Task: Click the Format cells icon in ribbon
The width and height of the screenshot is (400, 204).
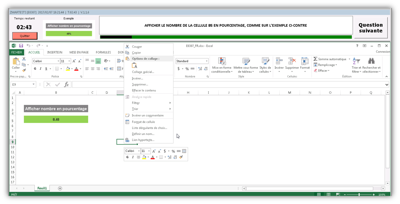Action: point(305,61)
